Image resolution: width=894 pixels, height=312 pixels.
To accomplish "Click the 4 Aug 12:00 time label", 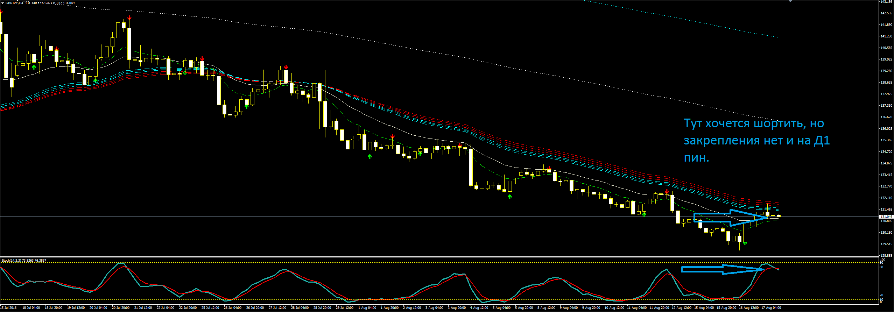I will [x=479, y=308].
